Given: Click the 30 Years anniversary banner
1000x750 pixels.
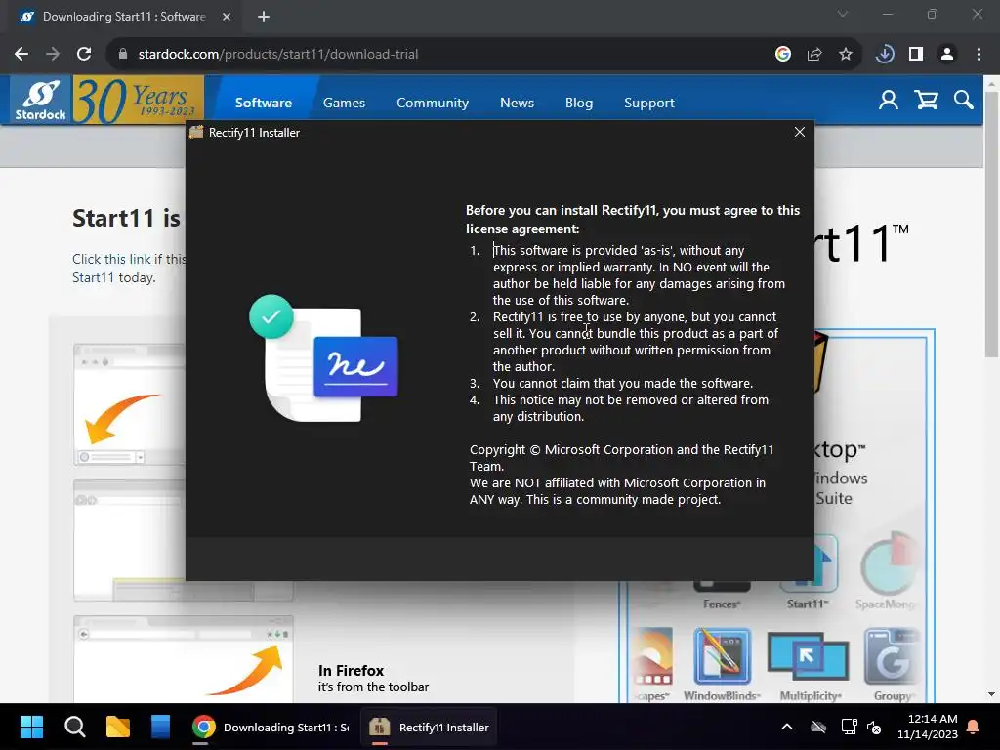Looking at the screenshot, I should pyautogui.click(x=139, y=100).
